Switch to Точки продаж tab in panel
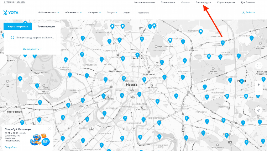 point(46,27)
